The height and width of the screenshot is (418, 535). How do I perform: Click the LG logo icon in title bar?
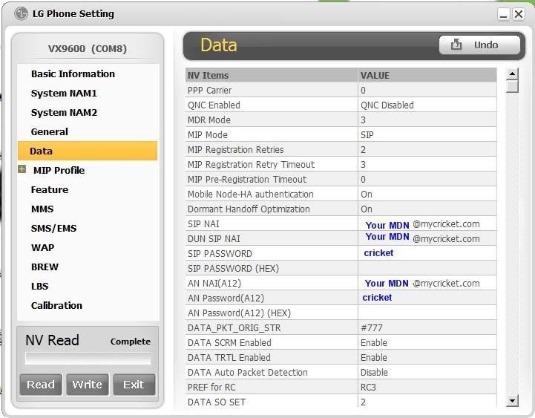[x=22, y=13]
